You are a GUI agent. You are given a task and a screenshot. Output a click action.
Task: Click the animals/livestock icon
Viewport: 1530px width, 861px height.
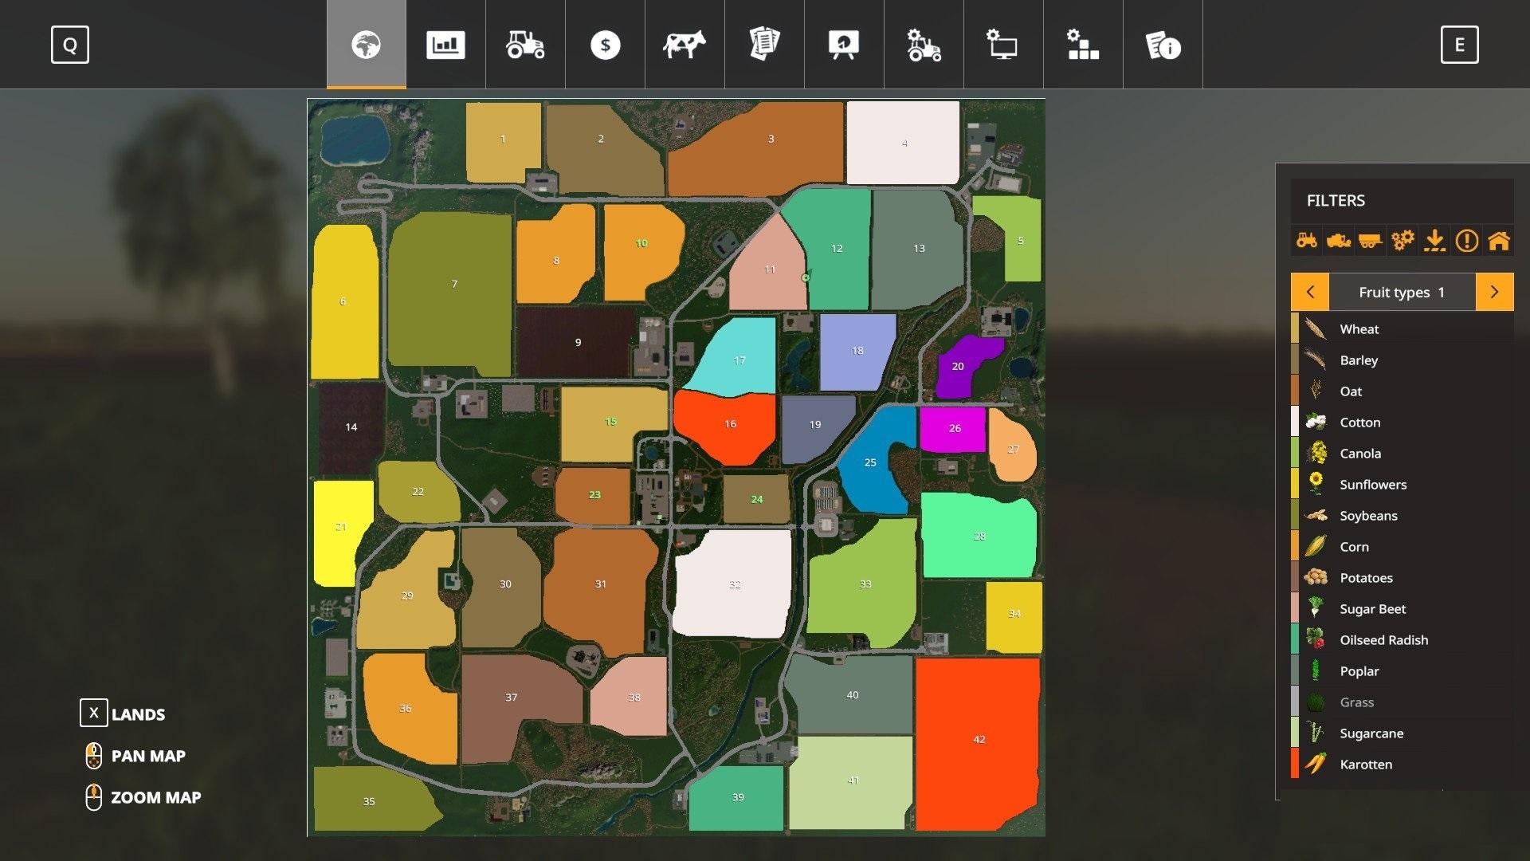682,44
